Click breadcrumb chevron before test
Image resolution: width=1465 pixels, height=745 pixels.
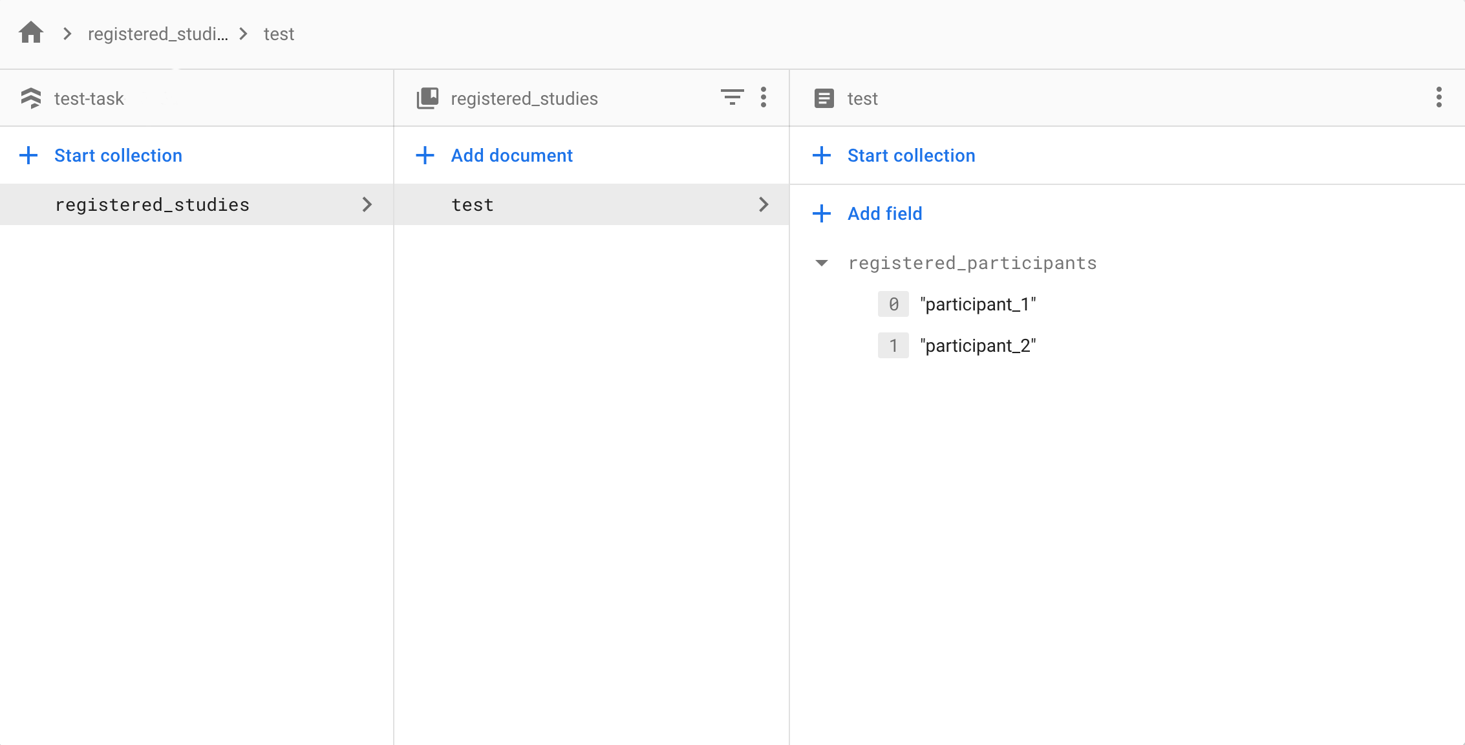[x=244, y=34]
